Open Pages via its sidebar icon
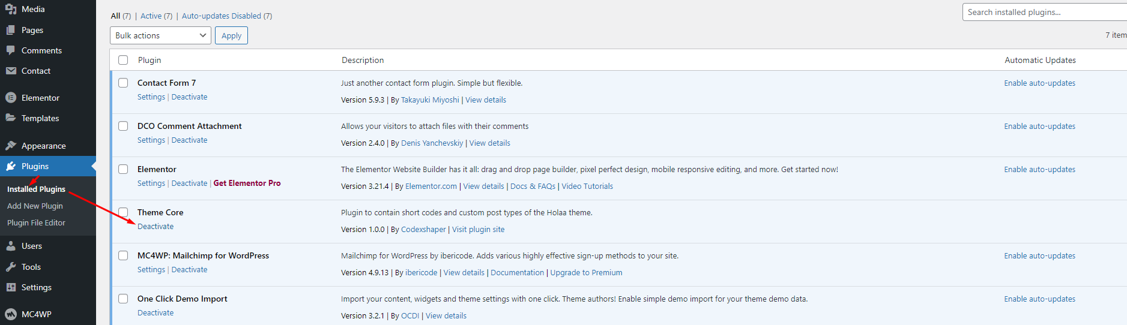 click(x=11, y=30)
